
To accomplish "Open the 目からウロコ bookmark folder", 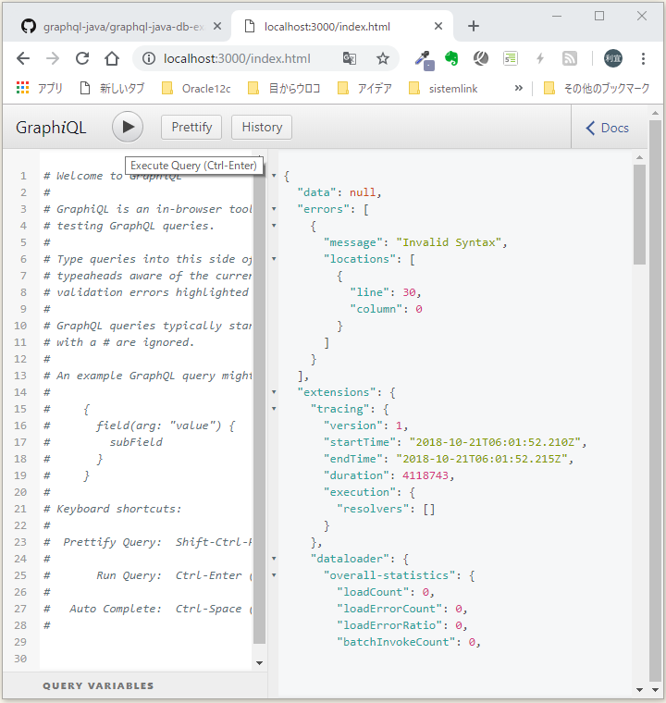I will coord(284,88).
